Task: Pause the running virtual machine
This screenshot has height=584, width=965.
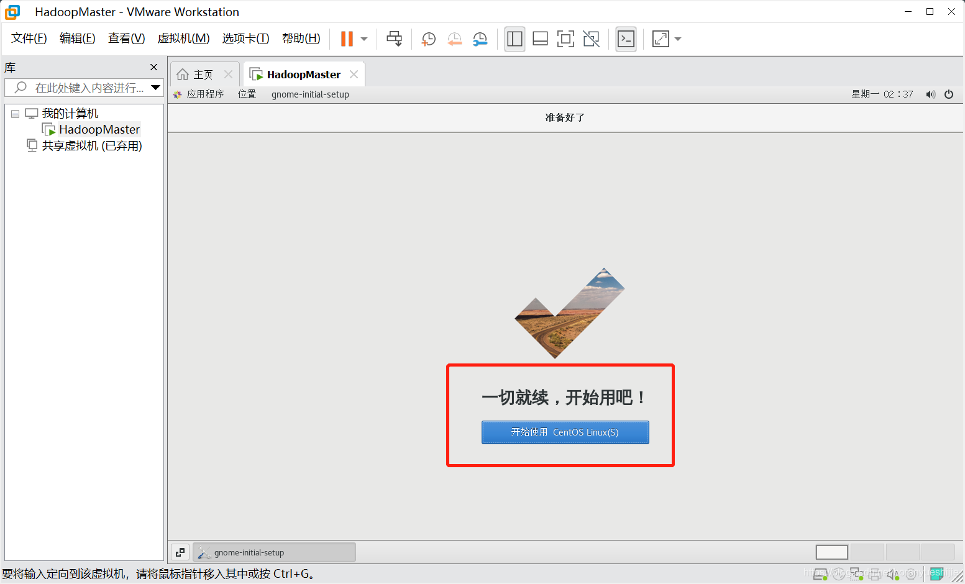Action: pyautogui.click(x=347, y=39)
